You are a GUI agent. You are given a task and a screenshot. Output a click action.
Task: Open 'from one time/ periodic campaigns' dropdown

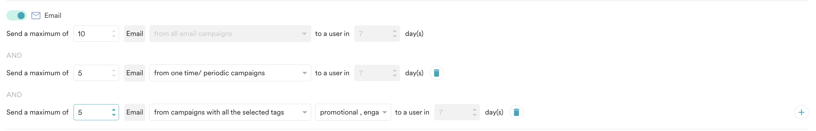click(x=230, y=73)
